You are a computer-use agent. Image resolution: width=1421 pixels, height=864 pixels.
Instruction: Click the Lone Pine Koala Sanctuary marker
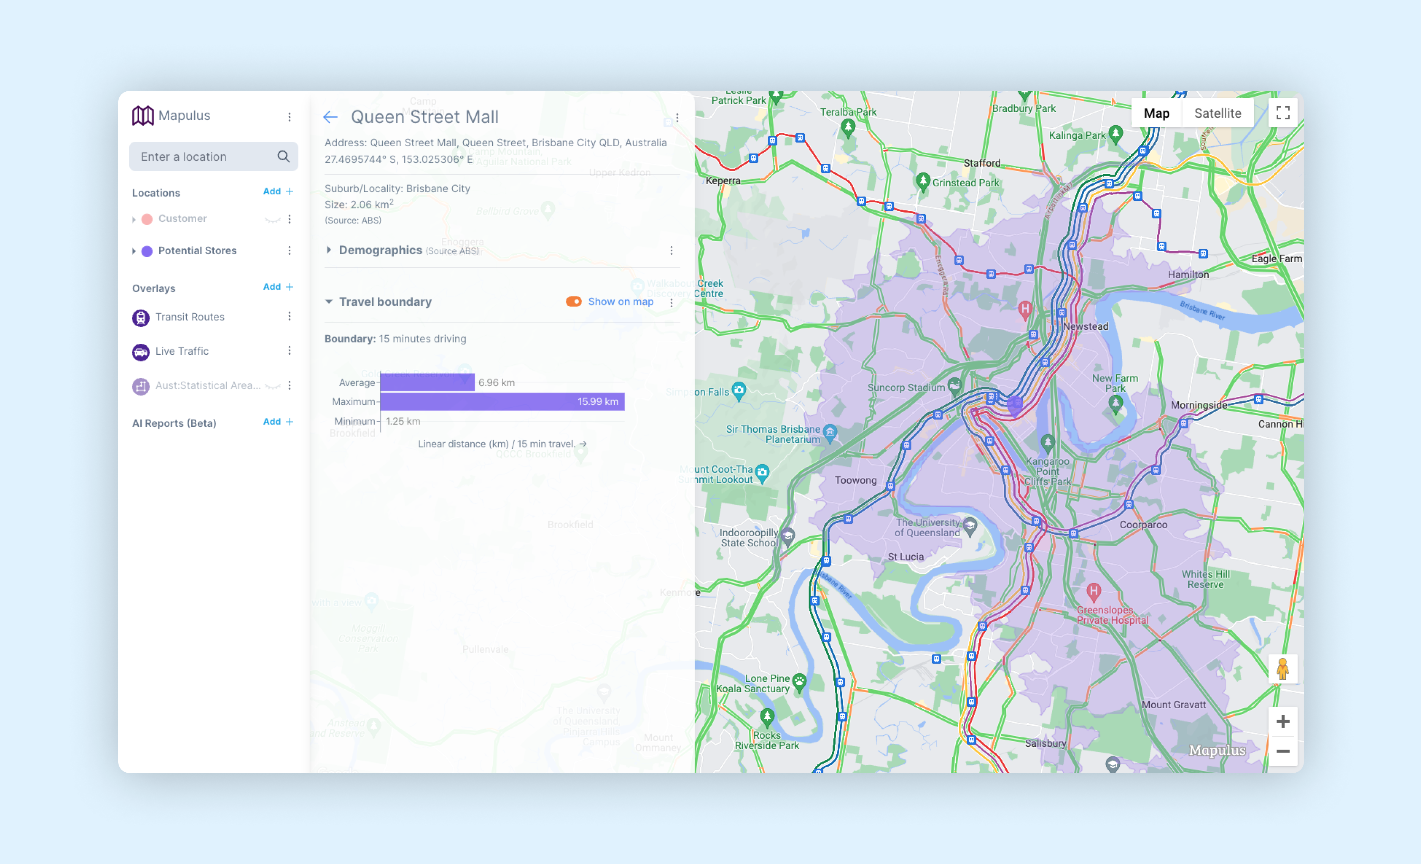tap(799, 682)
